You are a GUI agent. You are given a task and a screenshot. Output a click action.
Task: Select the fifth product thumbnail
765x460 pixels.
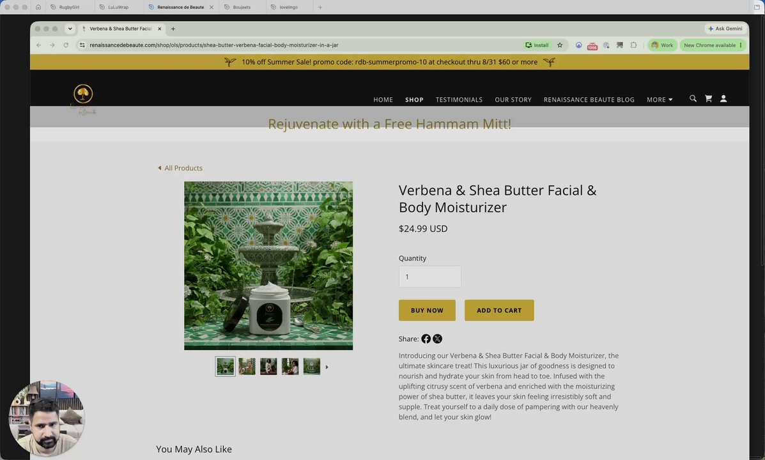coord(312,366)
